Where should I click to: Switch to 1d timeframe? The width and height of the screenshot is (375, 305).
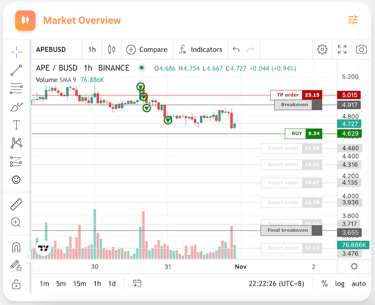click(112, 284)
